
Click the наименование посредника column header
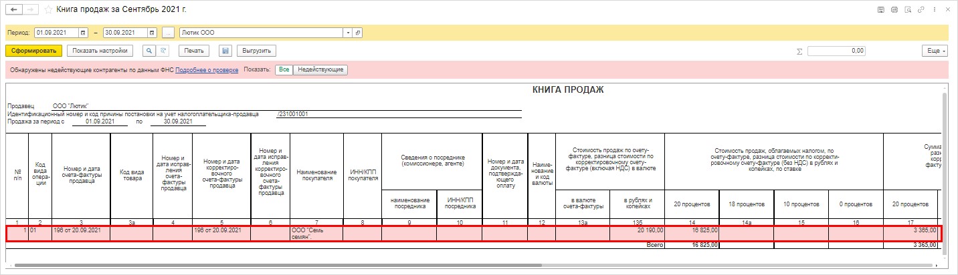409,204
